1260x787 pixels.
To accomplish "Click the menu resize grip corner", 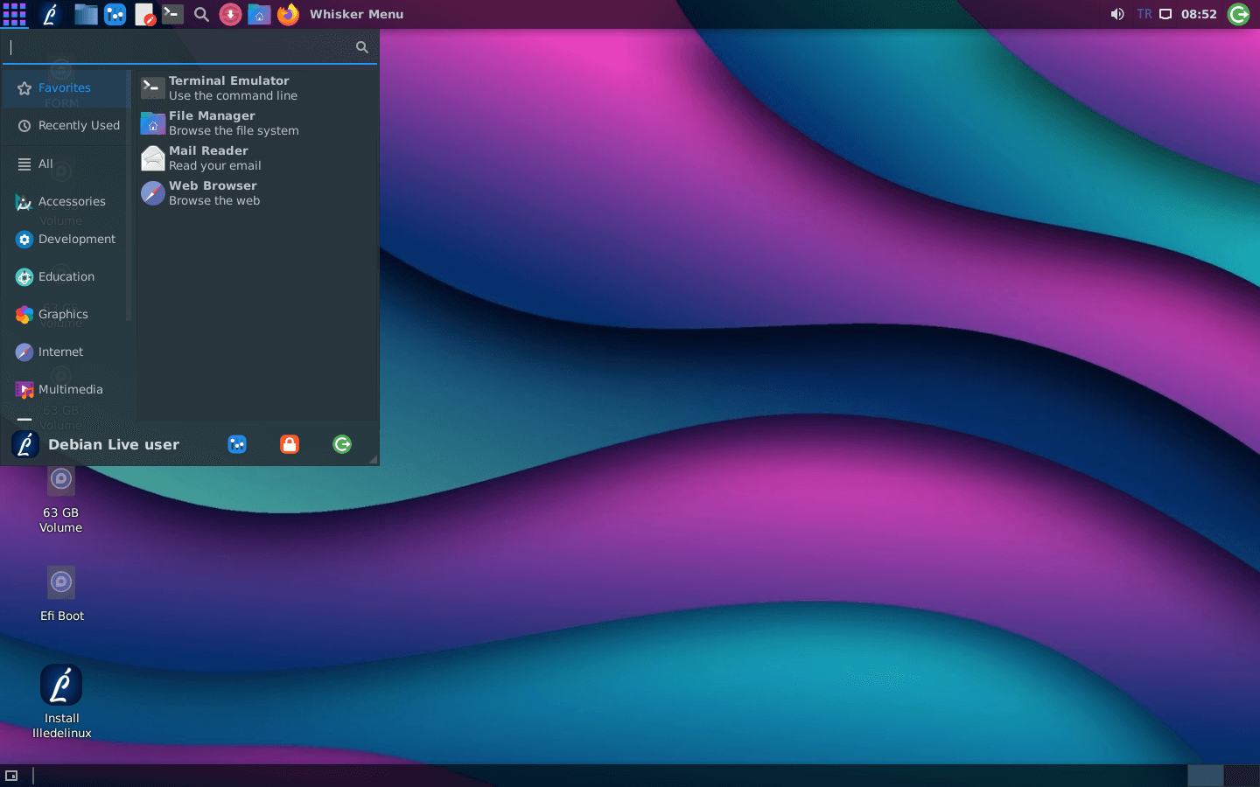I will [x=373, y=459].
